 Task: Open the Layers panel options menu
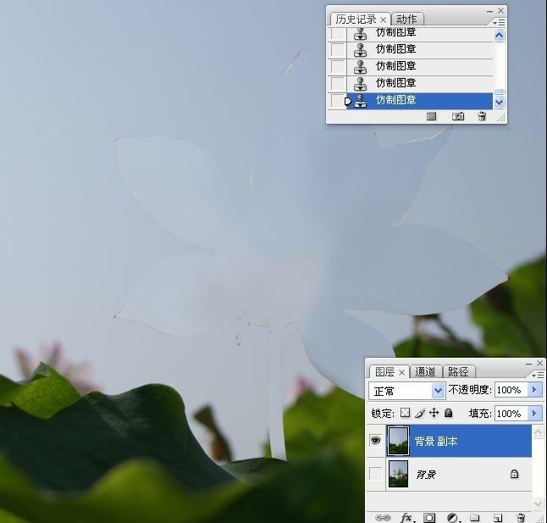click(x=538, y=375)
